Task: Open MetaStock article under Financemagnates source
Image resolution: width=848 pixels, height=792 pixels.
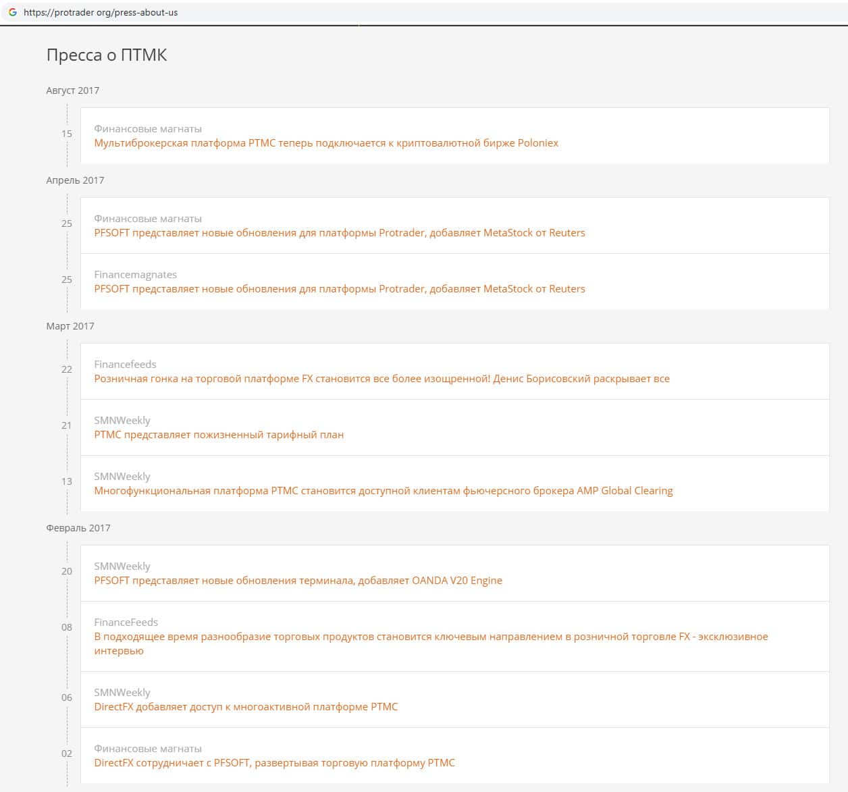Action: coord(340,289)
